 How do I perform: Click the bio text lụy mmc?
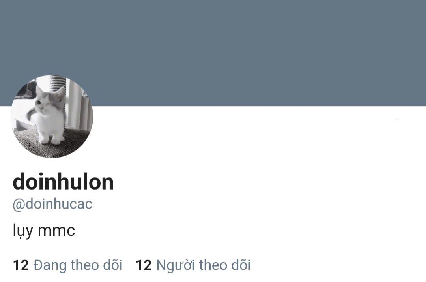click(x=44, y=231)
